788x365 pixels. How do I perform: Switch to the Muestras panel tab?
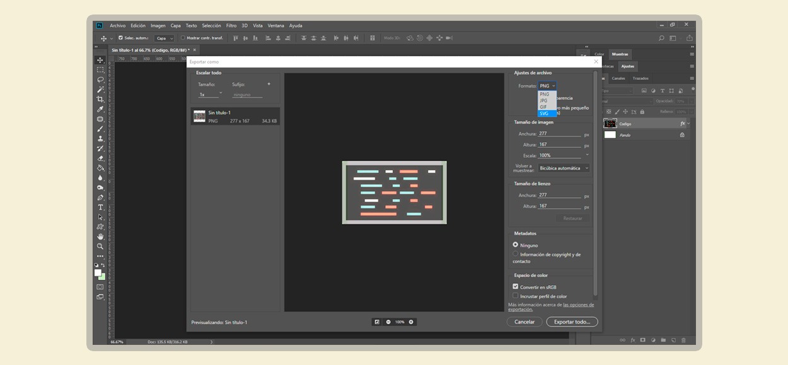click(x=620, y=54)
